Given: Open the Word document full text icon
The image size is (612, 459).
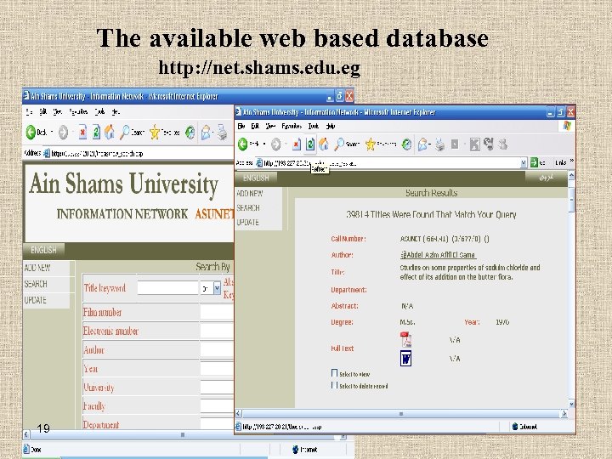Looking at the screenshot, I should pos(406,359).
